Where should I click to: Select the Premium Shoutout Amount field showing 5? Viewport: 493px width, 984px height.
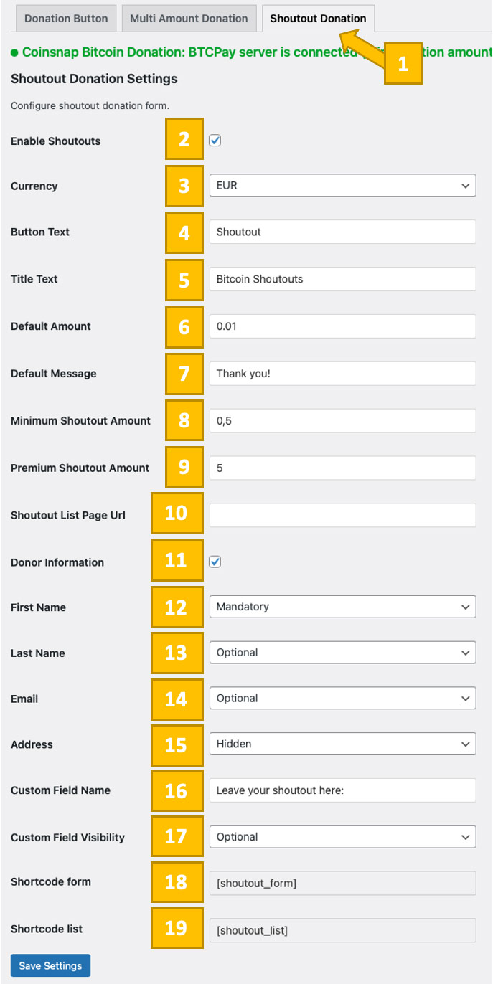(x=342, y=468)
